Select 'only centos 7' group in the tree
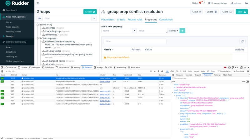This screenshot has height=139, width=250. tap(52, 35)
